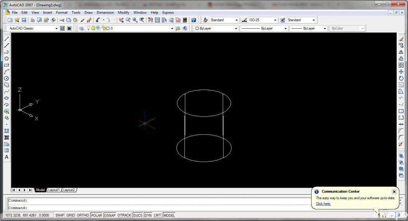
Task: Select the Polygon draw tool
Action: (x=6, y=59)
